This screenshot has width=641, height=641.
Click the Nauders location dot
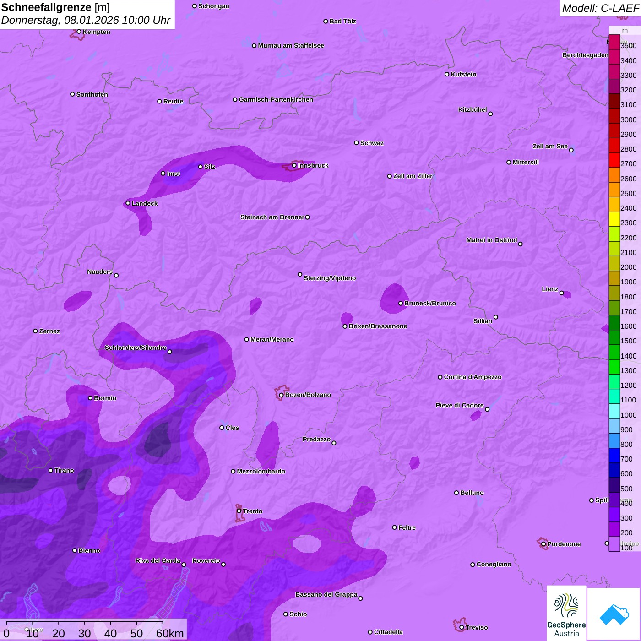coord(116,275)
